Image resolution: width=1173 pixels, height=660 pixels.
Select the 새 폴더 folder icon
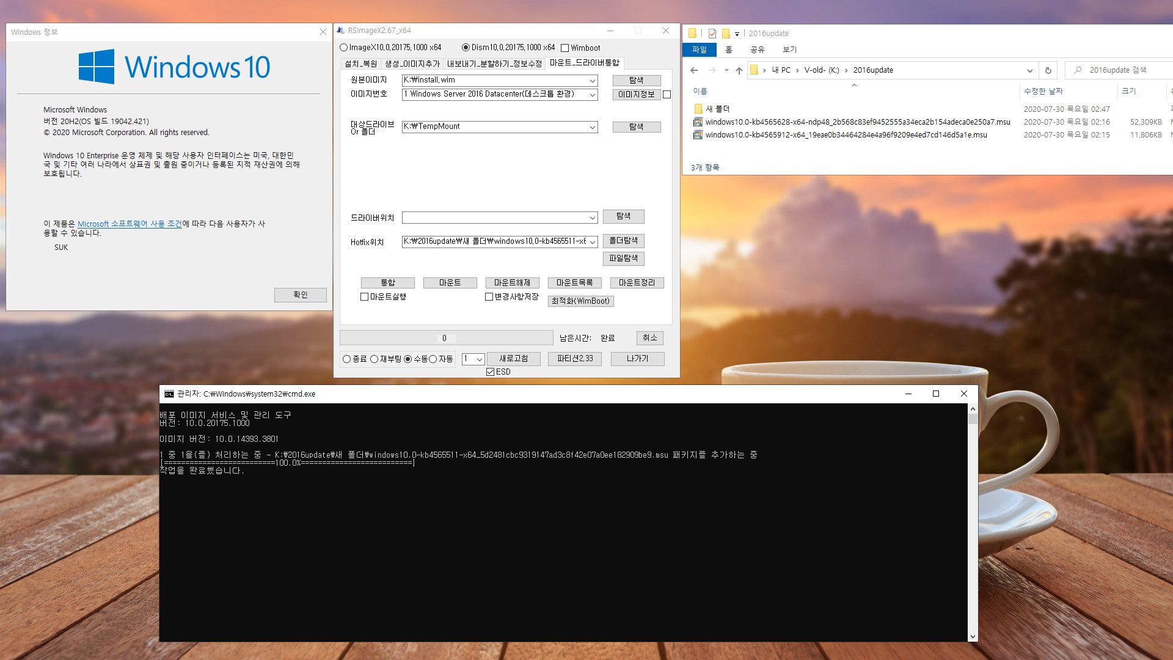coord(698,109)
